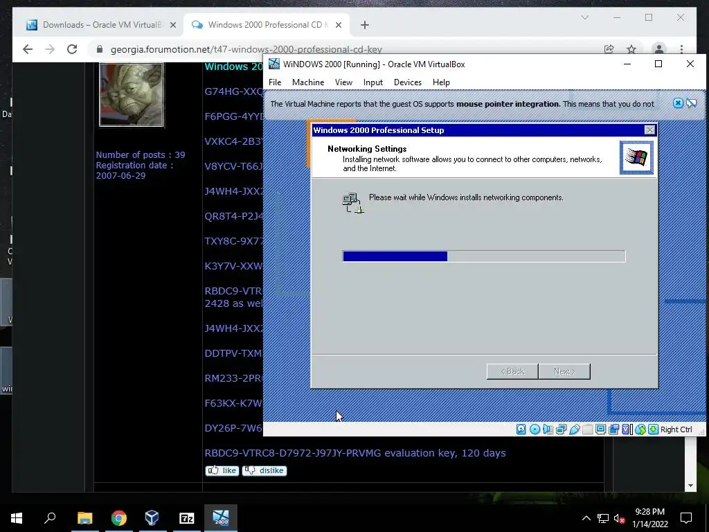
Task: Click the dislike button under the forum post
Action: coord(264,470)
